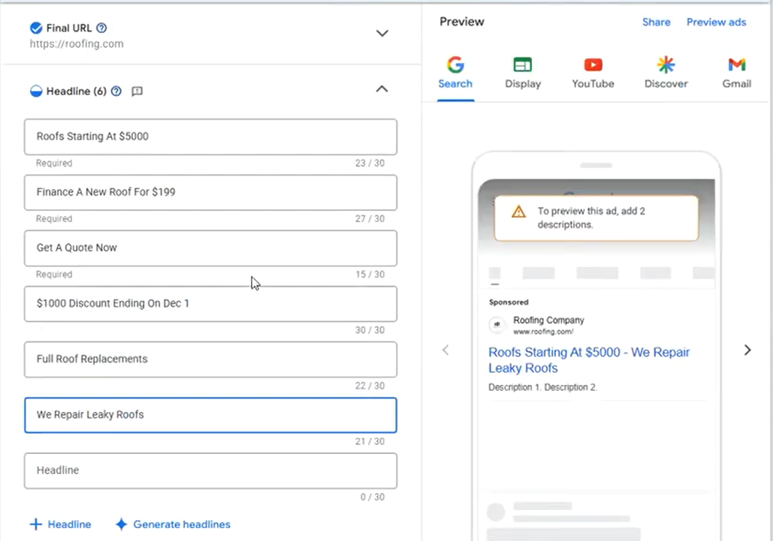Click the Headline help question mark icon
The height and width of the screenshot is (541, 773).
(x=116, y=92)
